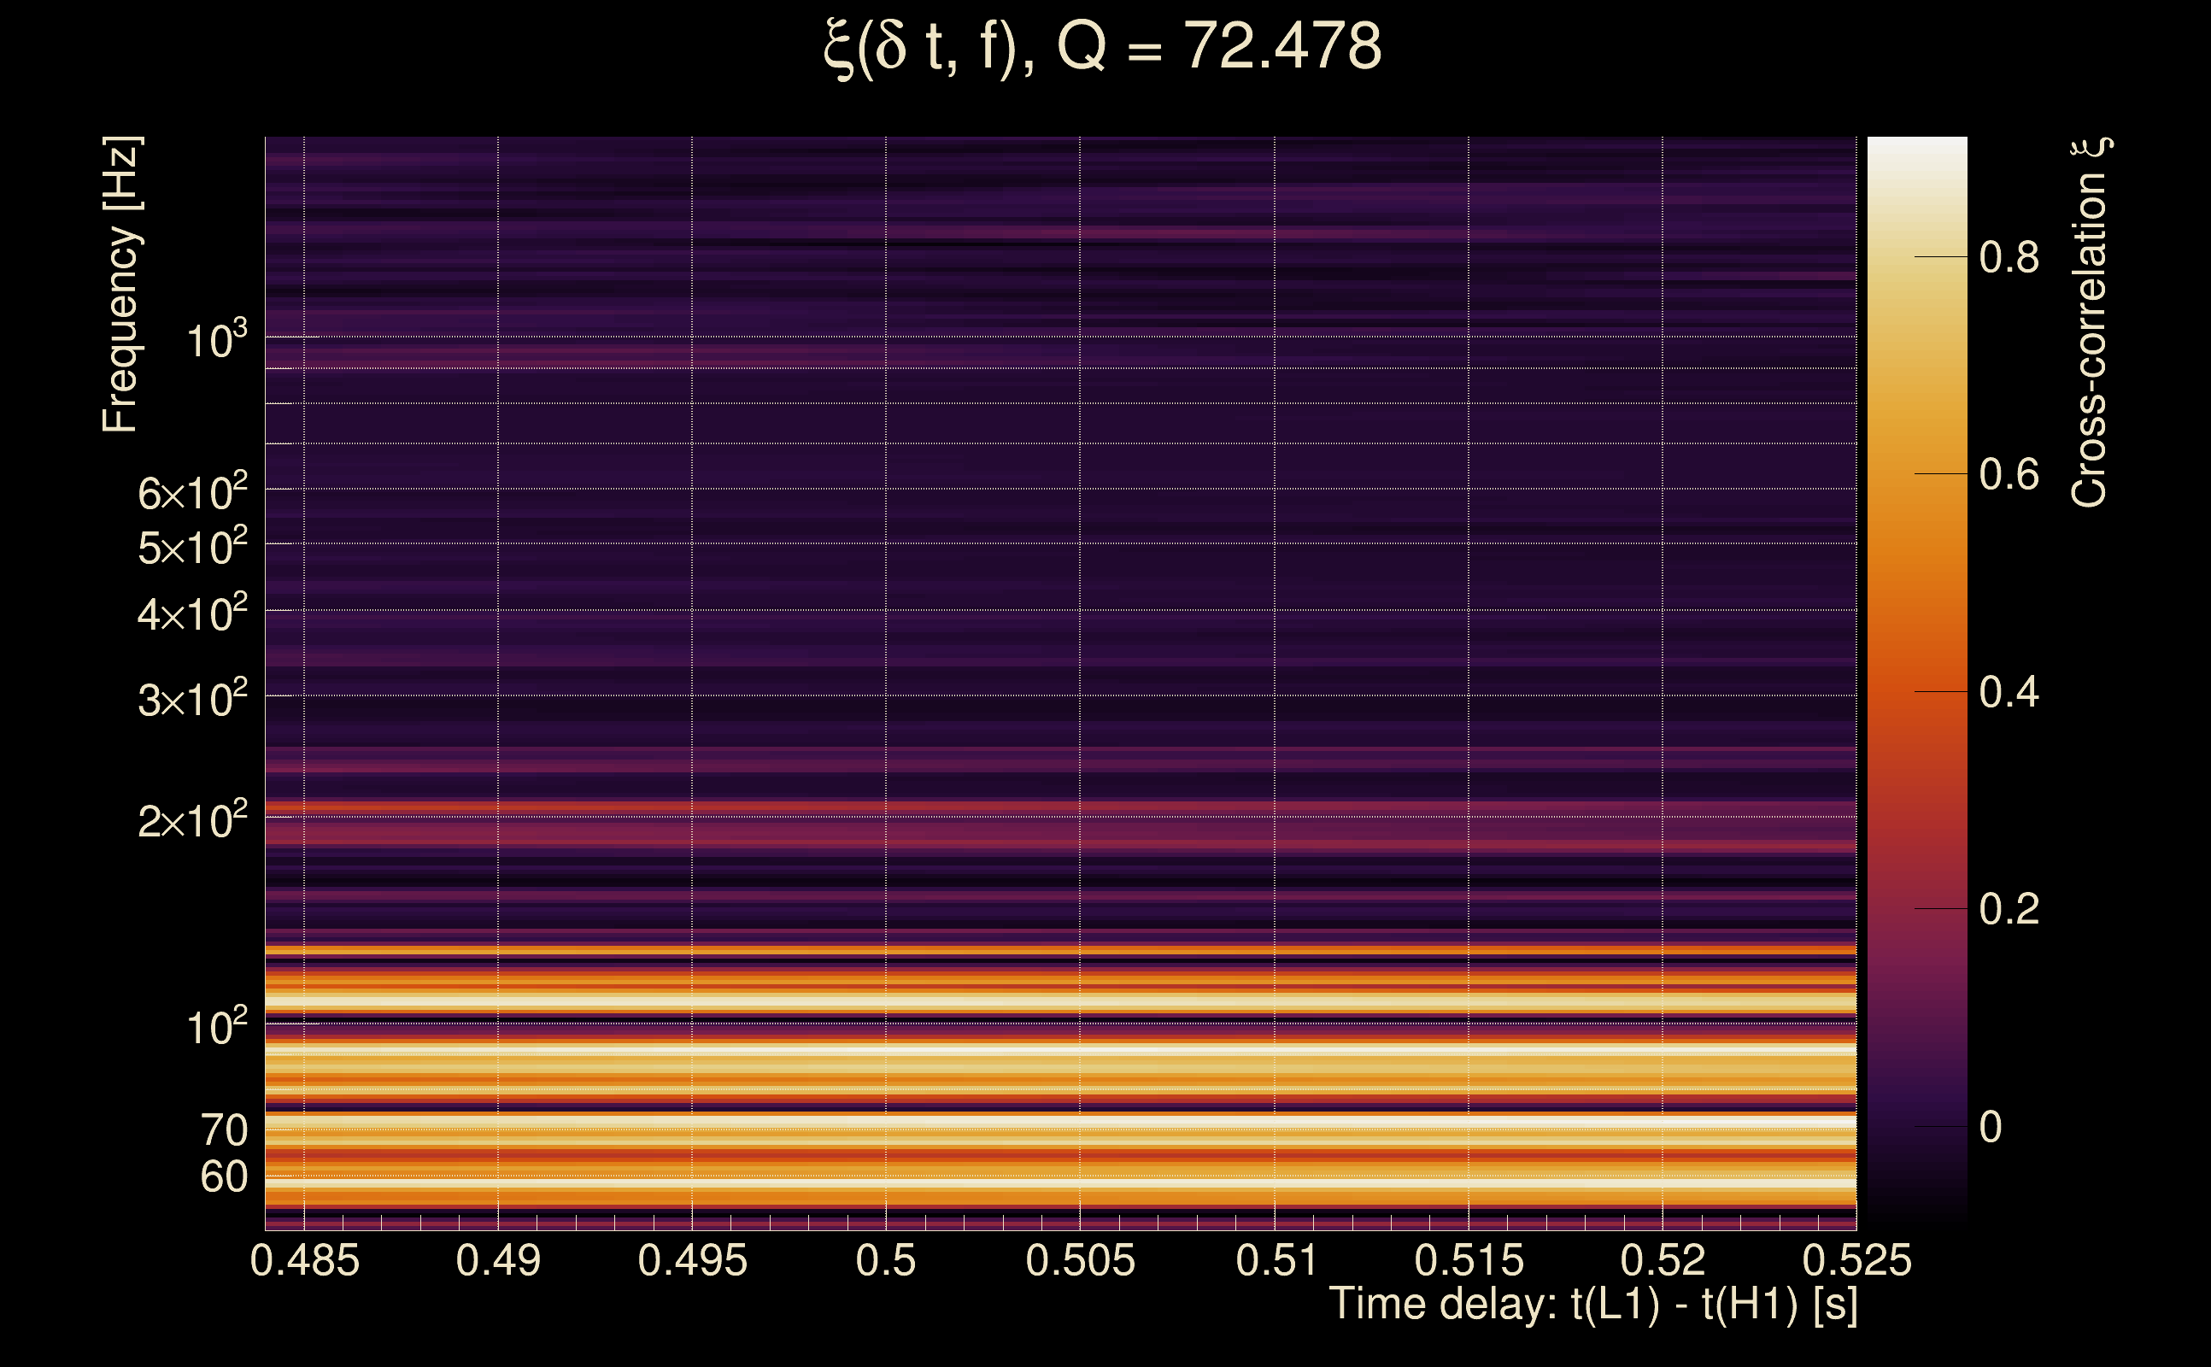Click the 60 Hz y-axis tick label
This screenshot has height=1367, width=2211.
click(223, 1177)
